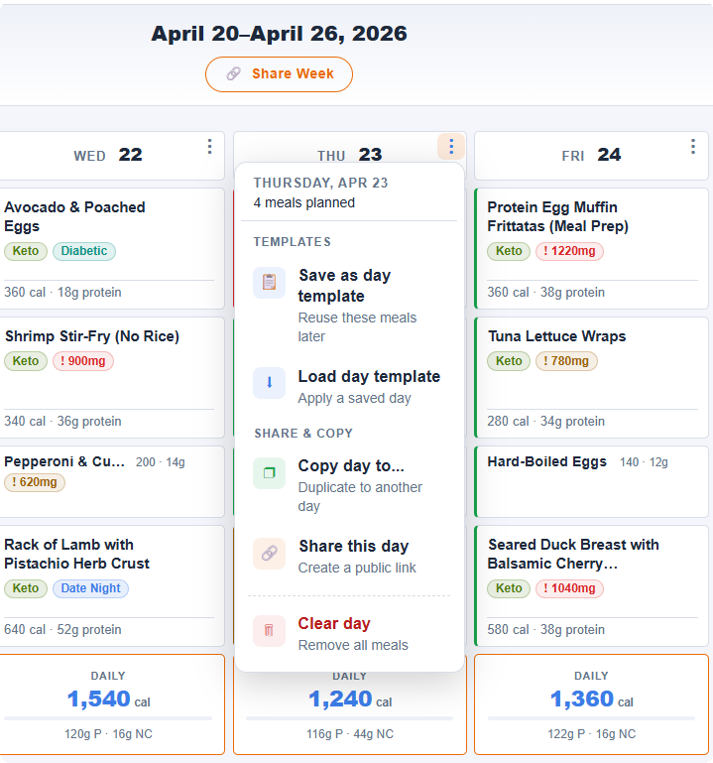Open Friday 24 three-dot options menu
The image size is (713, 763).
[x=692, y=147]
